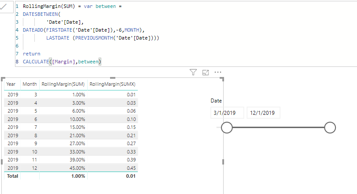Click the Date slider track
This screenshot has height=194, width=357.
point(278,128)
